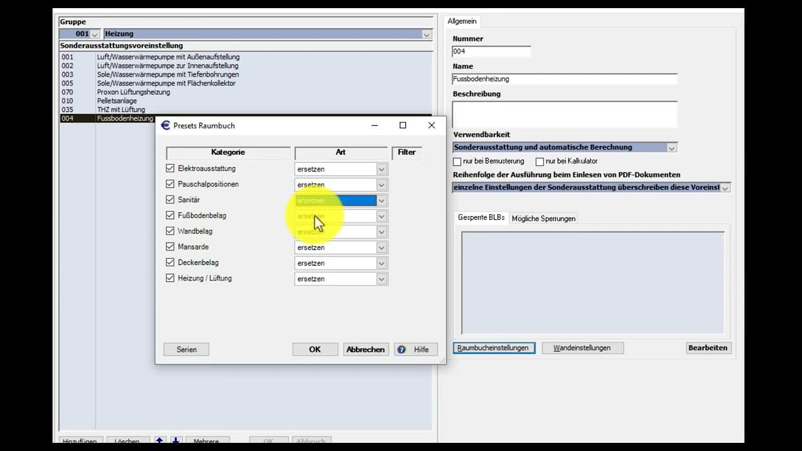Open Raumbucheinstellungen
Screen dimensions: 802x451
pyautogui.click(x=493, y=348)
